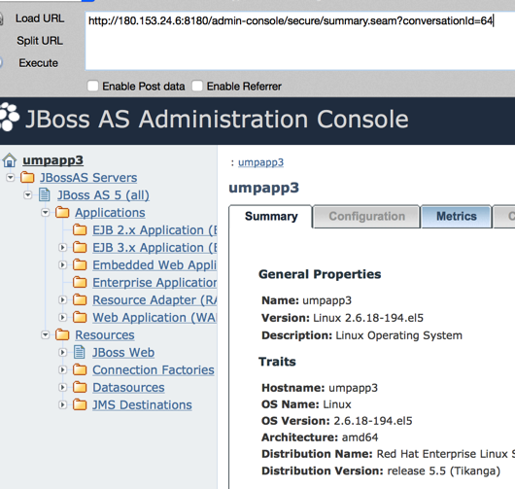Click the Connection Factories folder icon
The width and height of the screenshot is (515, 489).
coord(80,369)
